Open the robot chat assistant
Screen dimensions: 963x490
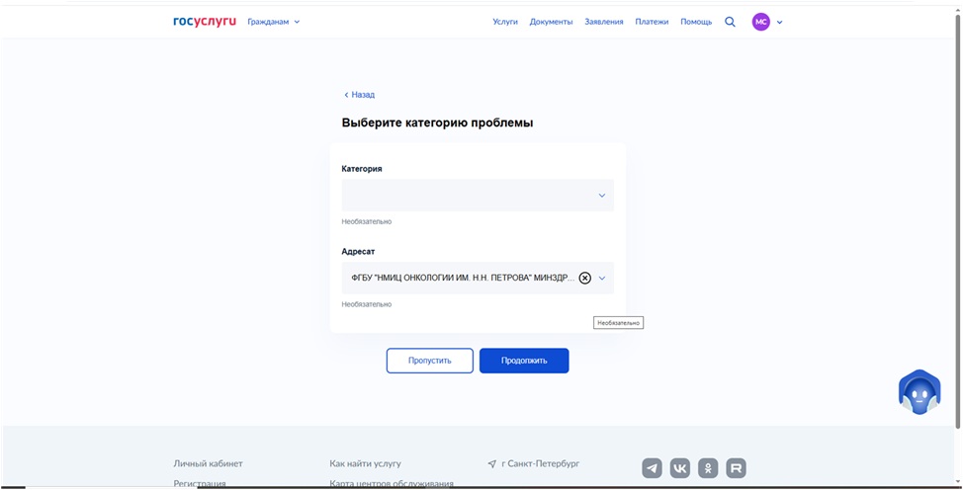tap(919, 392)
